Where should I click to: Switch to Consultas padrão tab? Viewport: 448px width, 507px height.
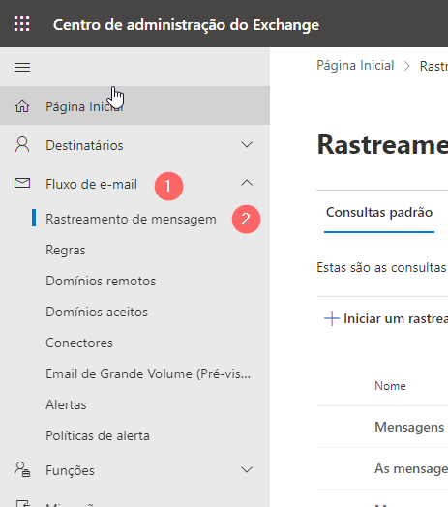(379, 213)
